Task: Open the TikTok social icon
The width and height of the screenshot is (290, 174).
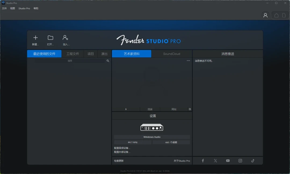Action: pos(253,161)
